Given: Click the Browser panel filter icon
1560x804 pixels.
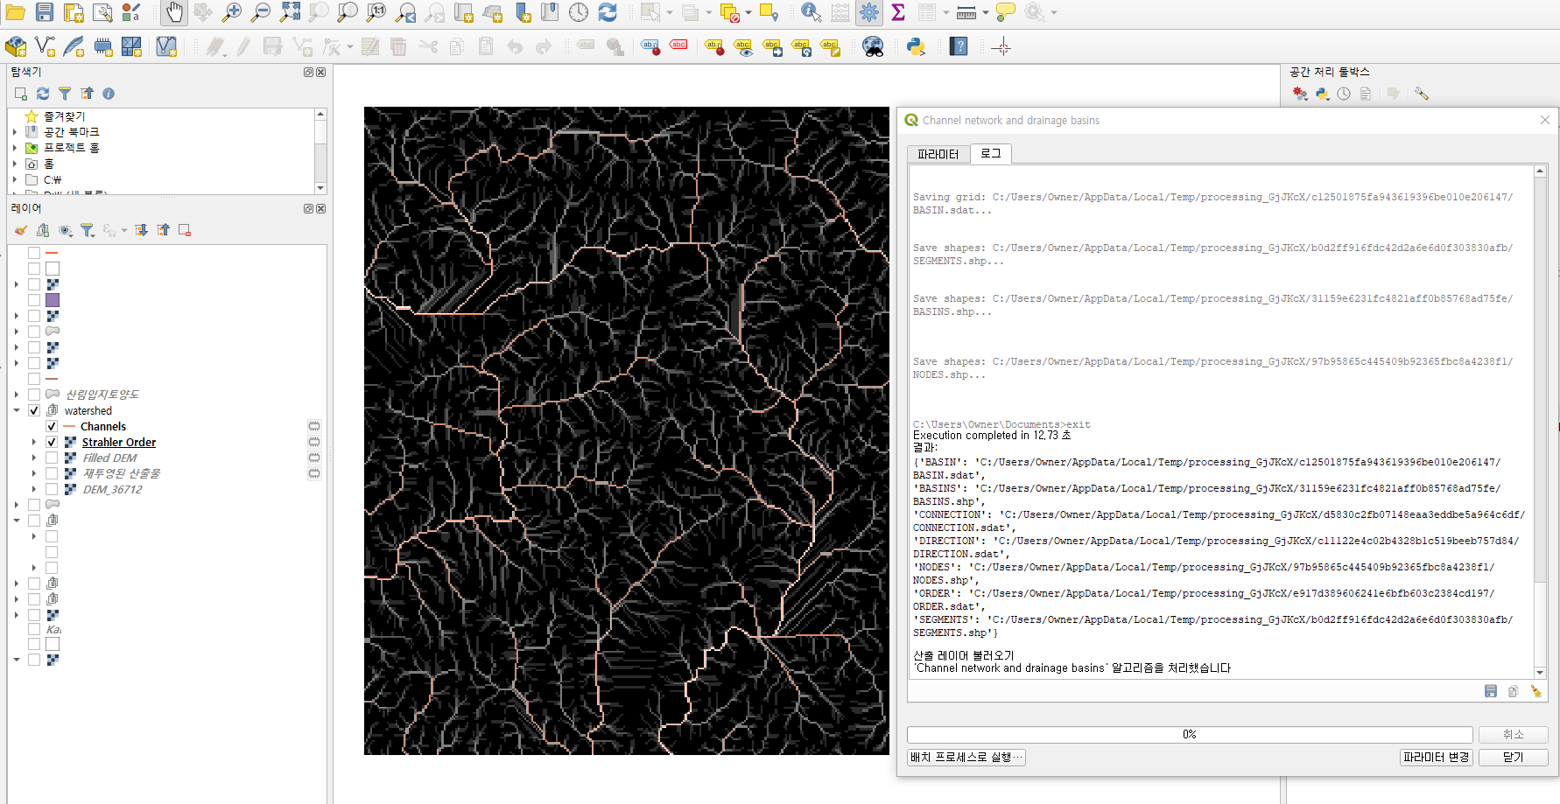Looking at the screenshot, I should (x=65, y=94).
